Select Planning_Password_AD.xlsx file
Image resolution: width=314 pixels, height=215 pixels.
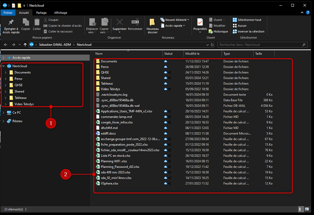coord(120,167)
